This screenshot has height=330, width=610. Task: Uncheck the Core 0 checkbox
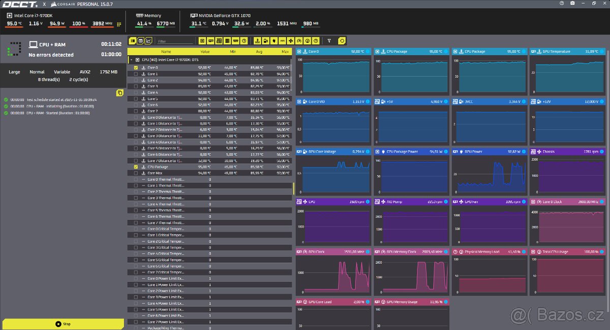pos(136,68)
